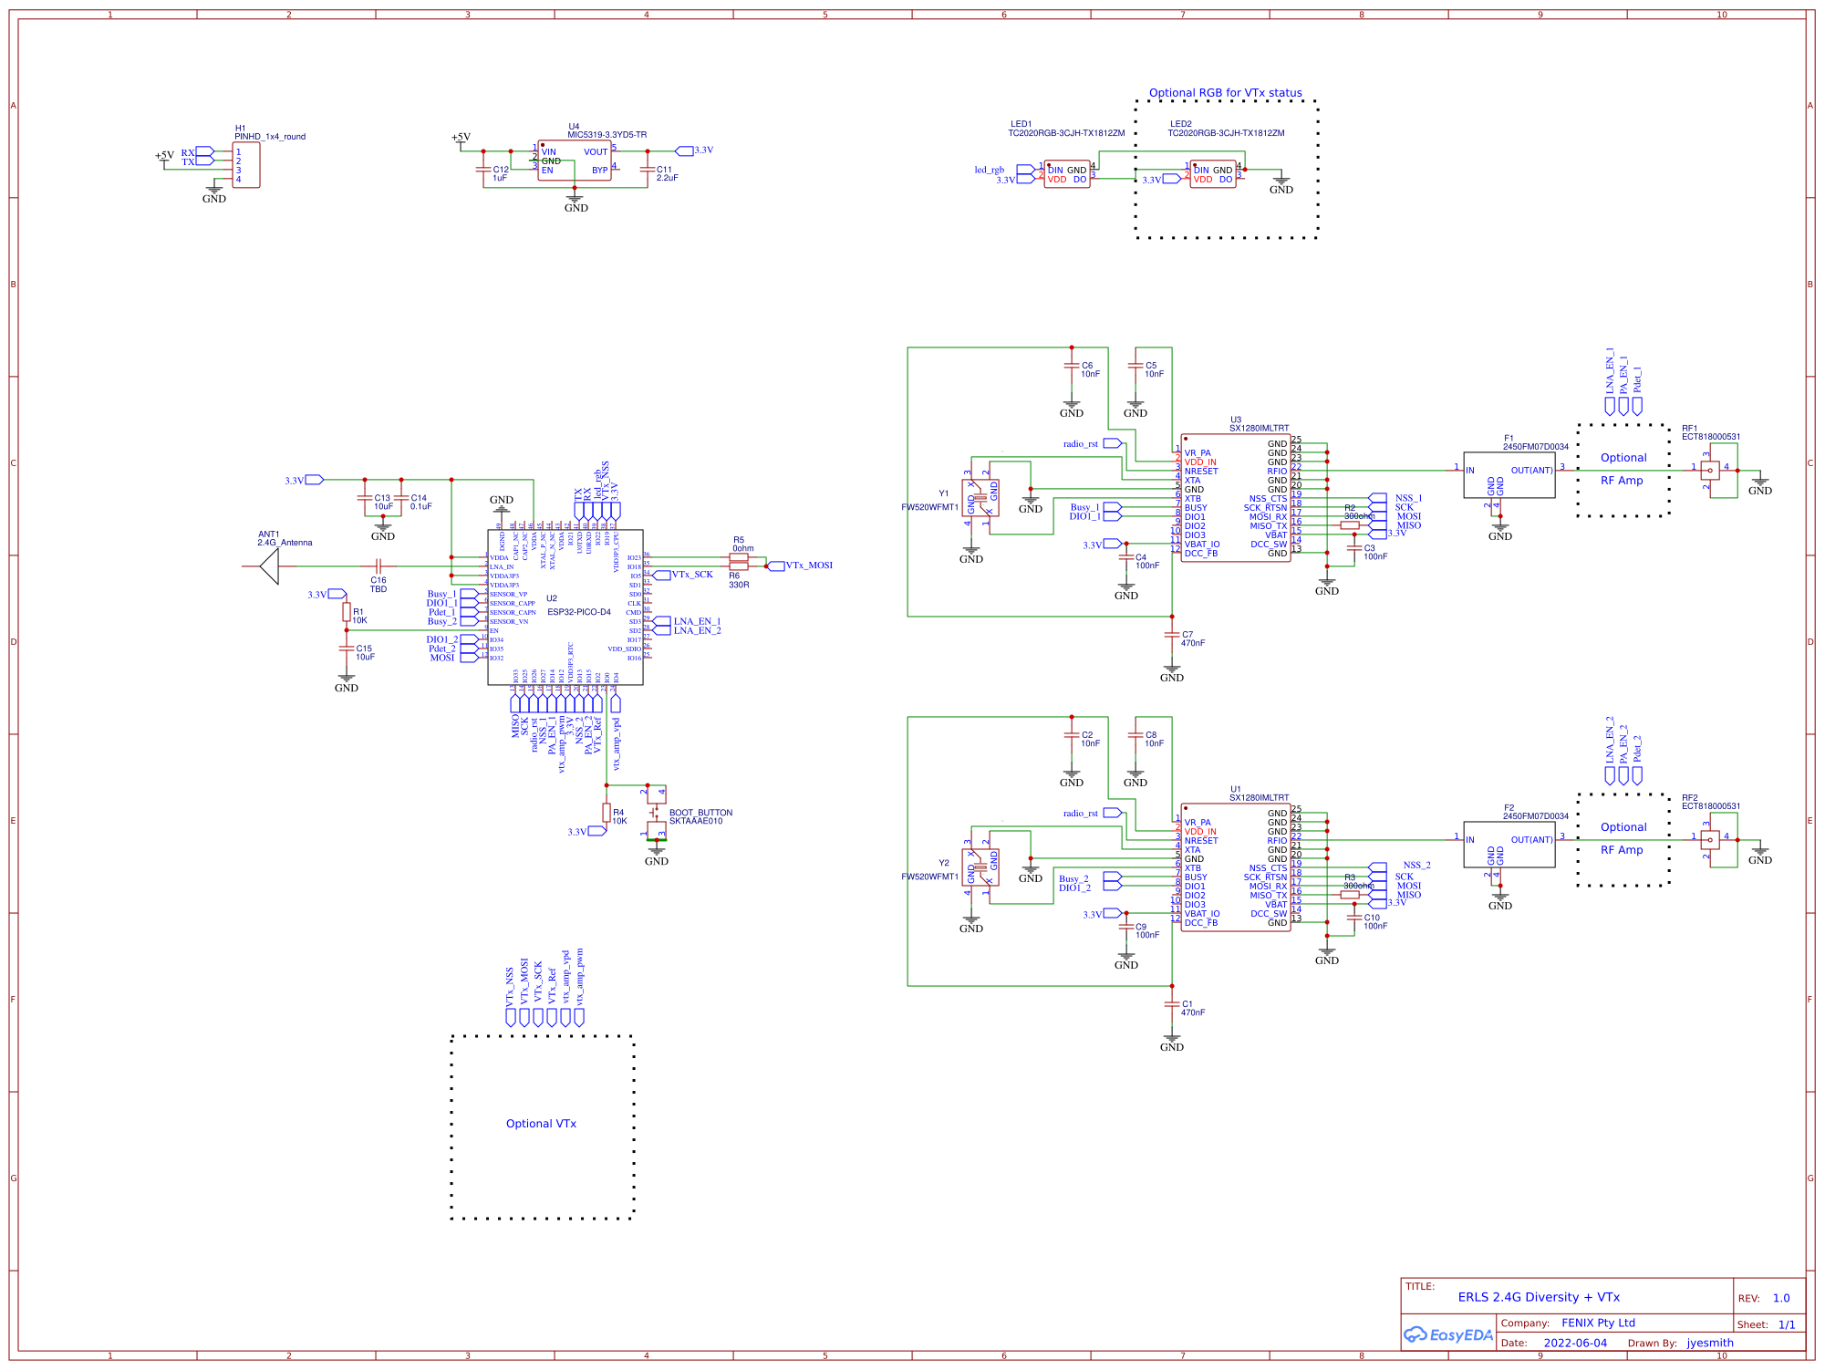
Task: Click the MIC5319 regulator symbol U4
Action: pos(575,160)
